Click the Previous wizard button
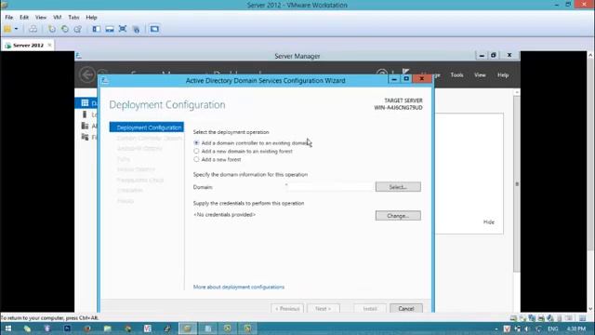Screen dimensions: 595x335 (287, 308)
